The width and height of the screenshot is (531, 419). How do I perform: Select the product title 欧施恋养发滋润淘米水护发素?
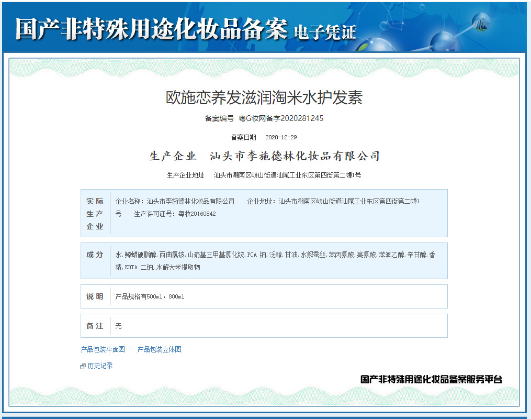(x=264, y=97)
